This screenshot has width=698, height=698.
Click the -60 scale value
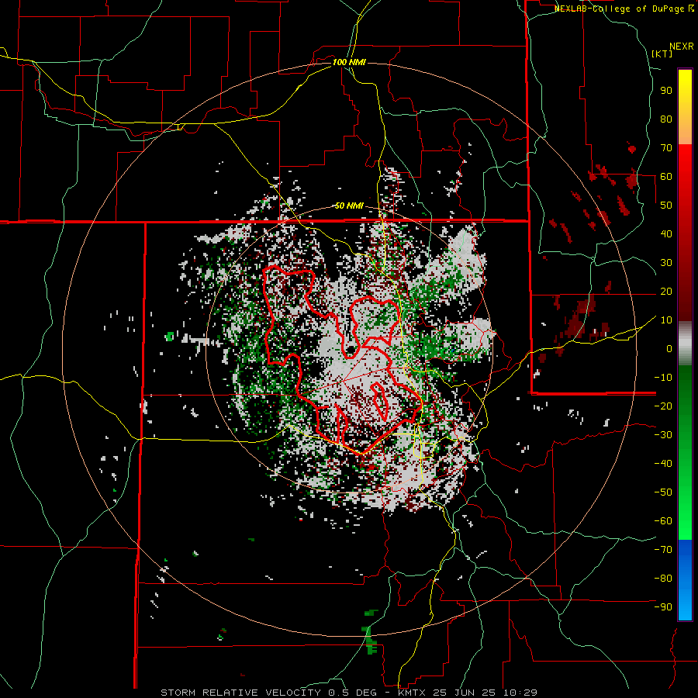click(x=663, y=521)
